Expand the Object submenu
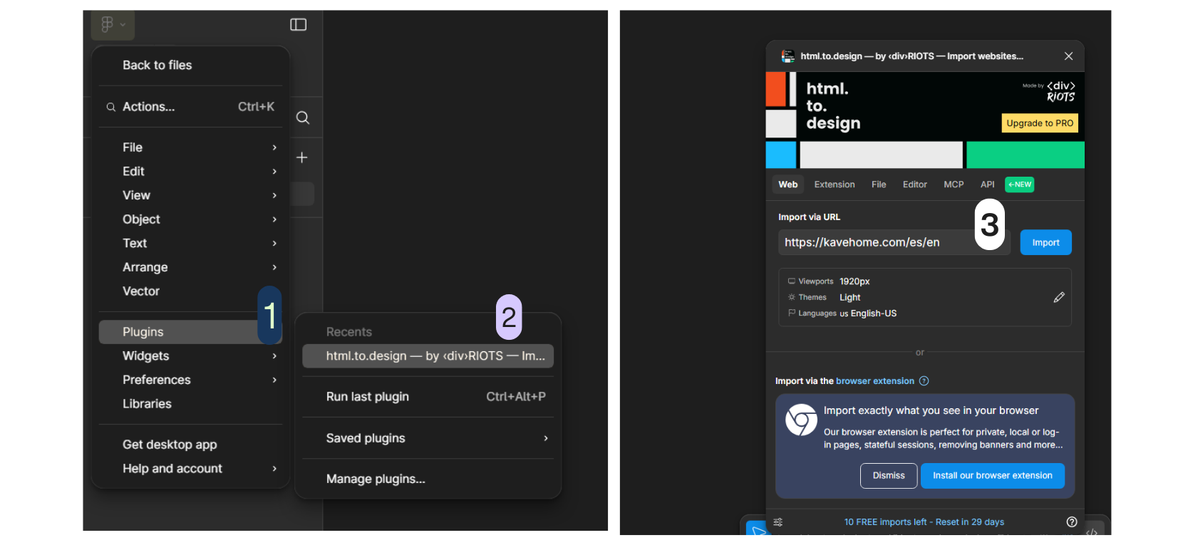 (190, 219)
